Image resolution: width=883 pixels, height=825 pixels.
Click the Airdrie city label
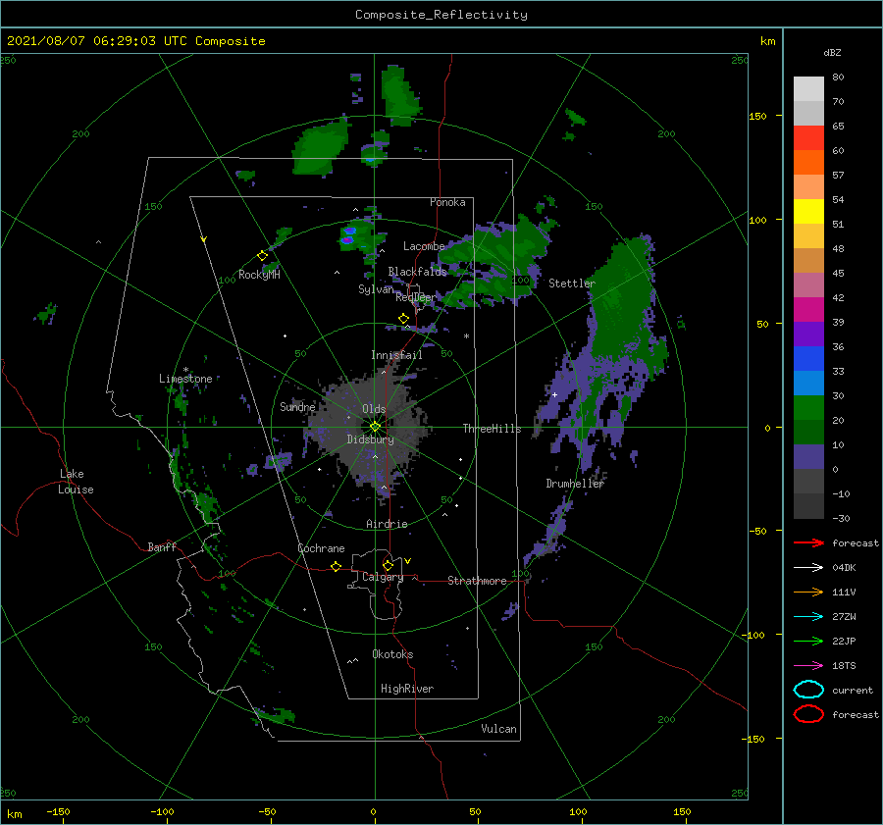[387, 524]
